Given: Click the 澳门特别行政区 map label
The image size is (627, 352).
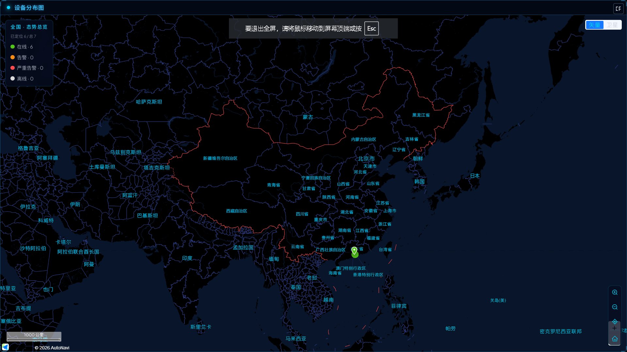Looking at the screenshot, I should pyautogui.click(x=351, y=268).
